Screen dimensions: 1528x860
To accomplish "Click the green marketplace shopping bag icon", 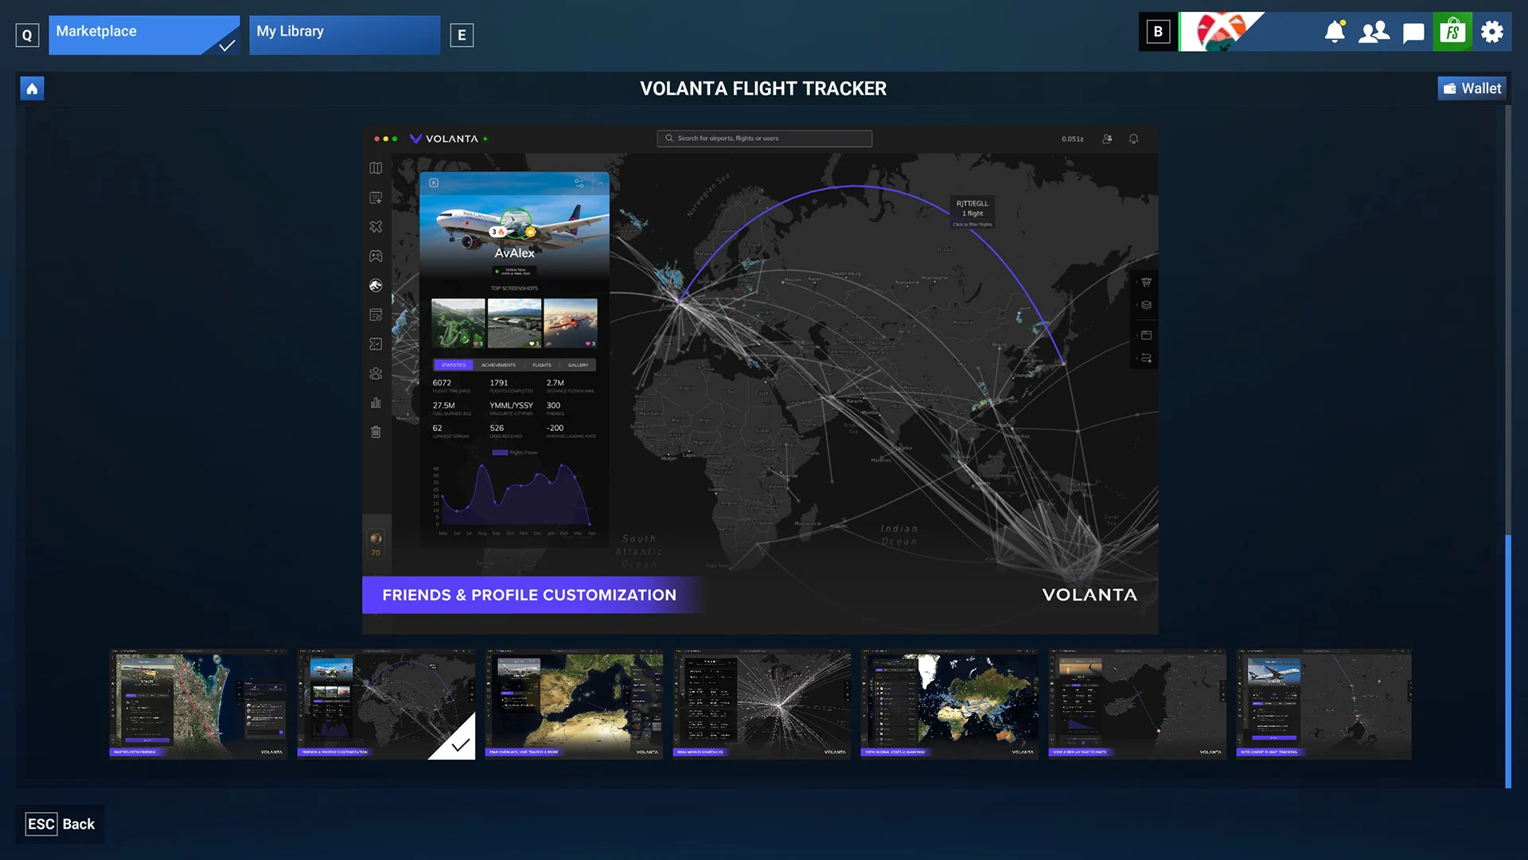I will [1452, 32].
